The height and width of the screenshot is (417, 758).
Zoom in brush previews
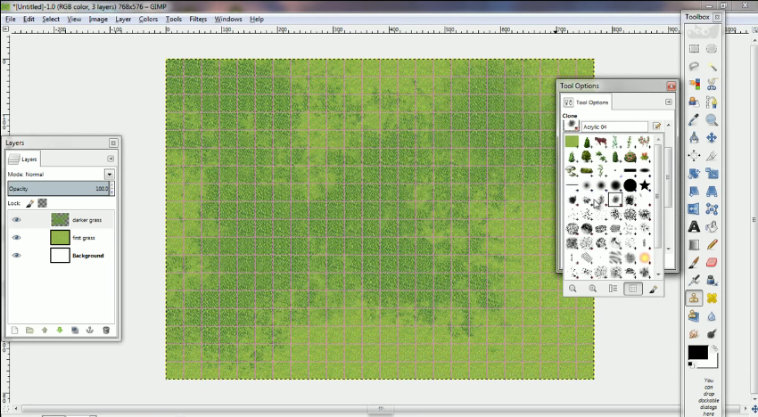(593, 289)
